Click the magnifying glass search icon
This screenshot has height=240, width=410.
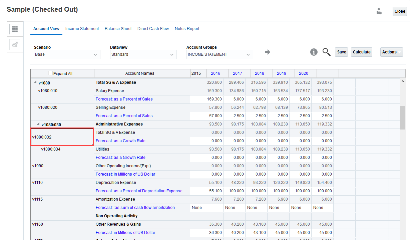[326, 52]
